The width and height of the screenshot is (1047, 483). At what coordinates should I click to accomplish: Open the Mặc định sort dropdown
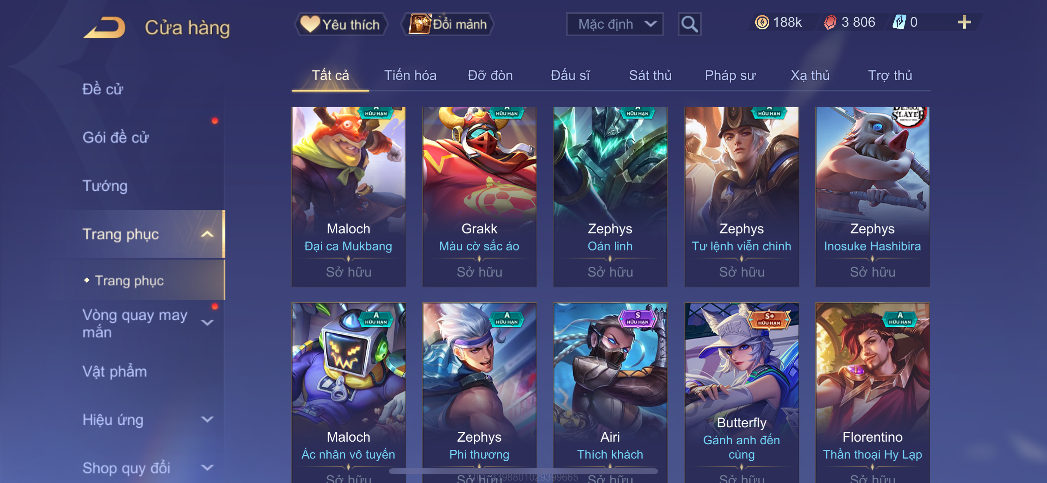click(x=615, y=24)
